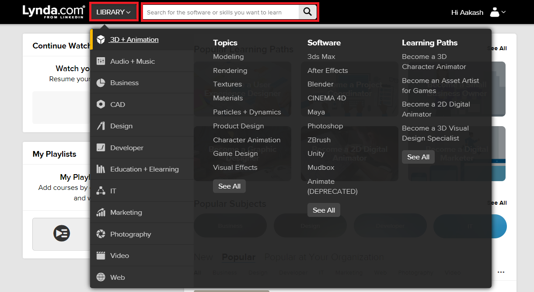Open Become an Asset Artist for Games
The image size is (534, 292).
click(x=440, y=86)
